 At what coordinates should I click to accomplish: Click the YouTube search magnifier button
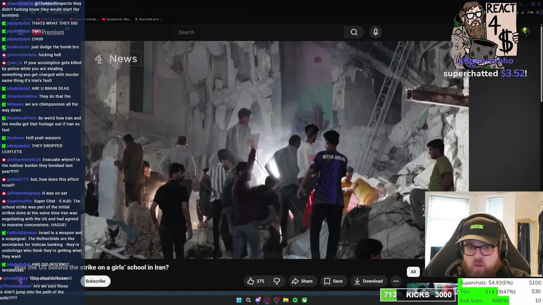(354, 32)
